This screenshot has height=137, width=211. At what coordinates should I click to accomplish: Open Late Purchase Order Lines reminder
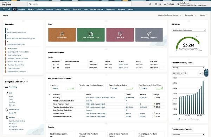(15, 45)
